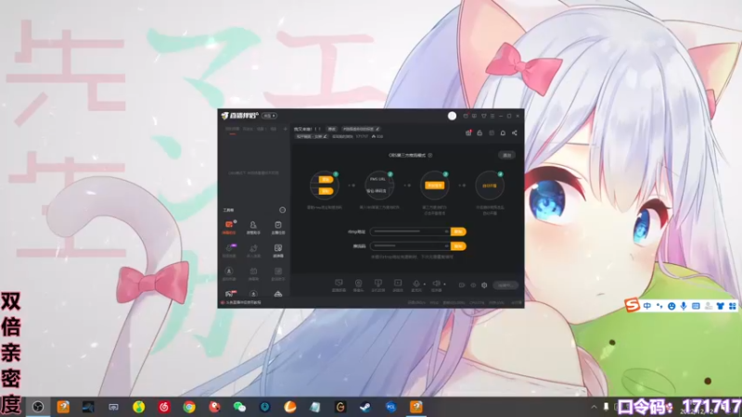Open Sogou toolbox grid icon

point(733,306)
